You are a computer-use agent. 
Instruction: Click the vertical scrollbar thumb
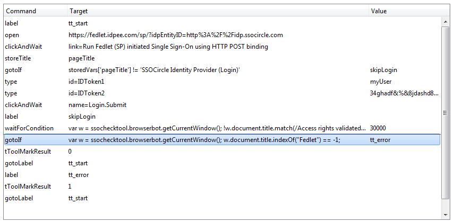click(x=445, y=113)
